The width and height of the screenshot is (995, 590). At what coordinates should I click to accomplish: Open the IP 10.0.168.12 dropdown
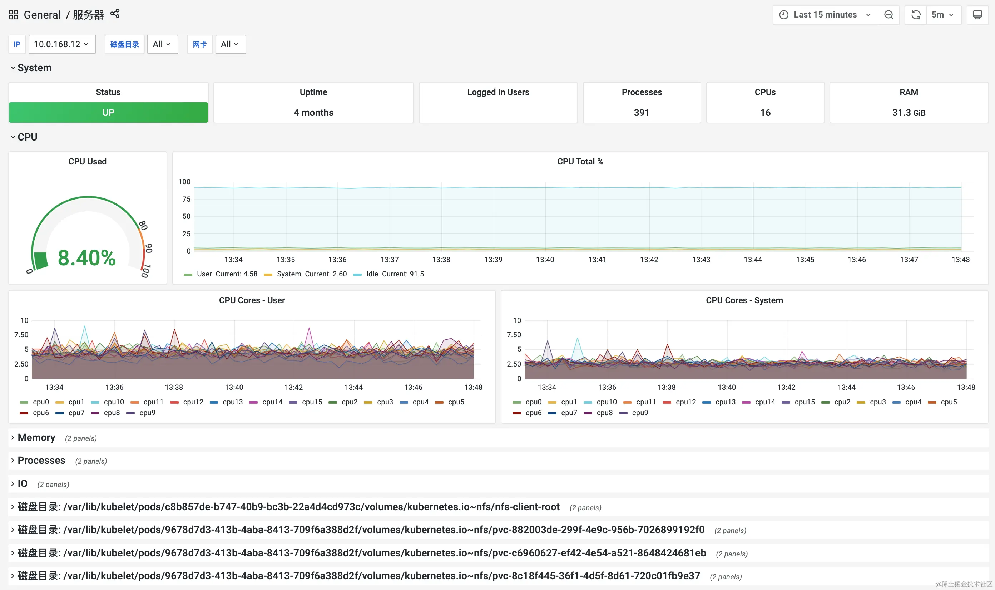(61, 44)
